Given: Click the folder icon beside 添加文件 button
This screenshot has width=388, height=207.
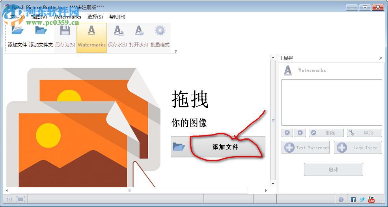Looking at the screenshot, I should coord(179,147).
